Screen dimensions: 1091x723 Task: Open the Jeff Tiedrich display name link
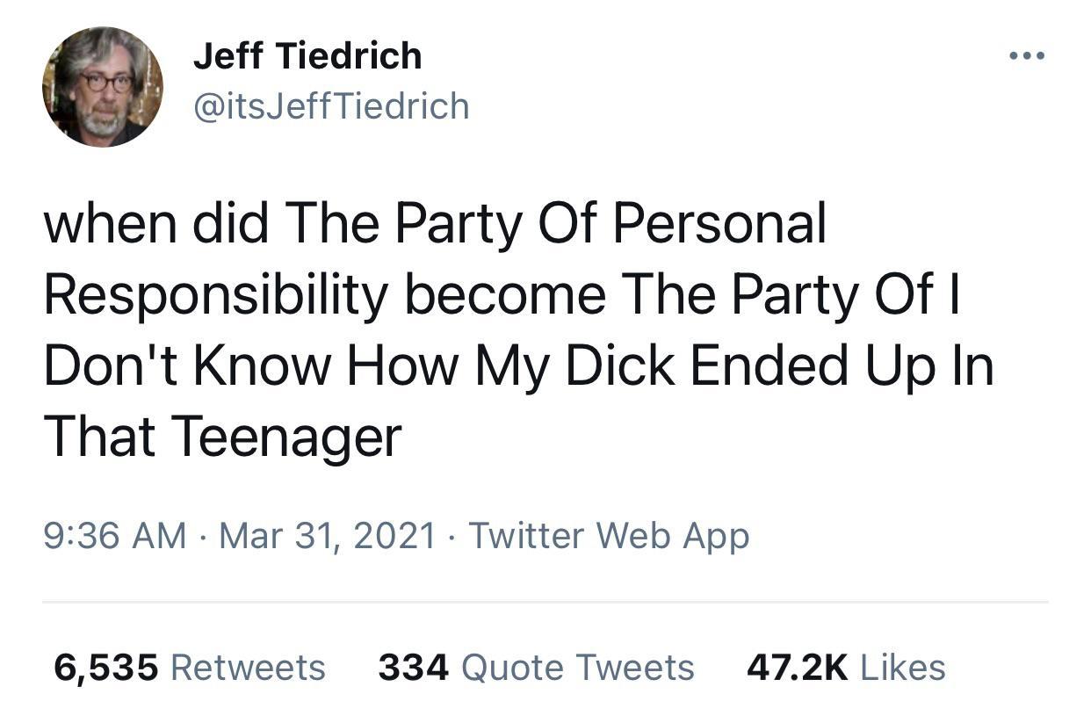[307, 57]
